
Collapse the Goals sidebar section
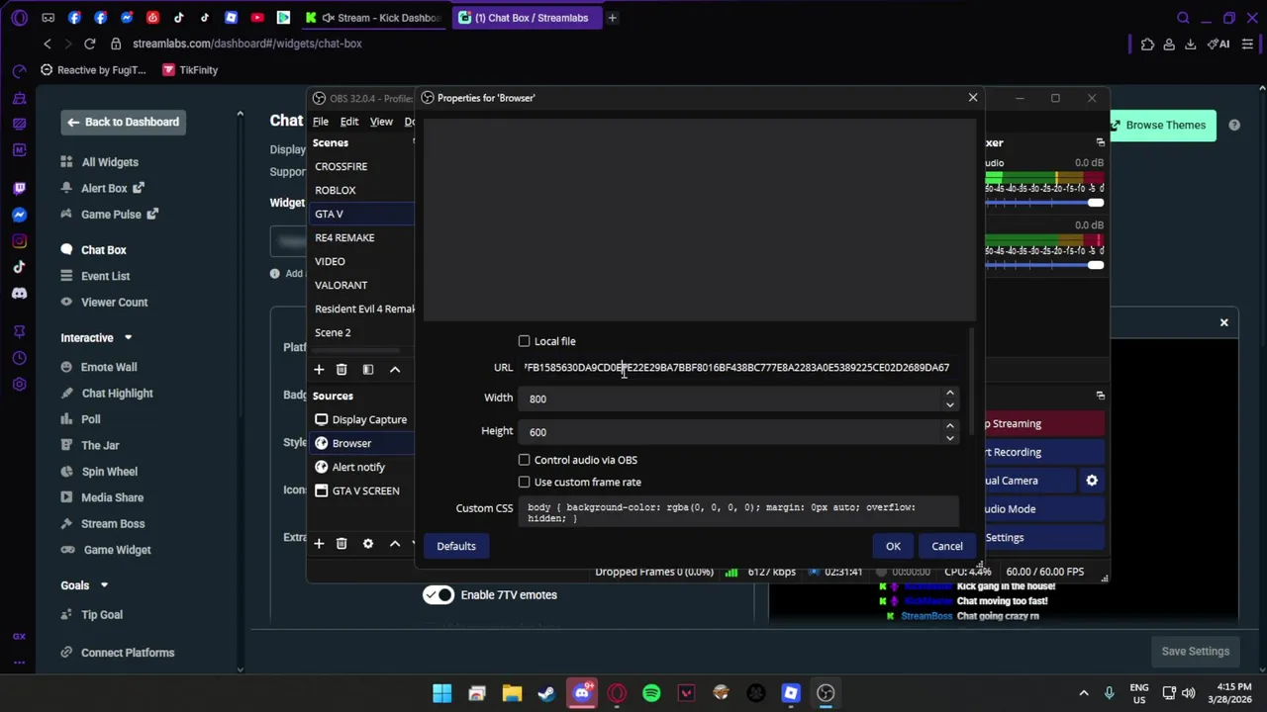tap(104, 585)
